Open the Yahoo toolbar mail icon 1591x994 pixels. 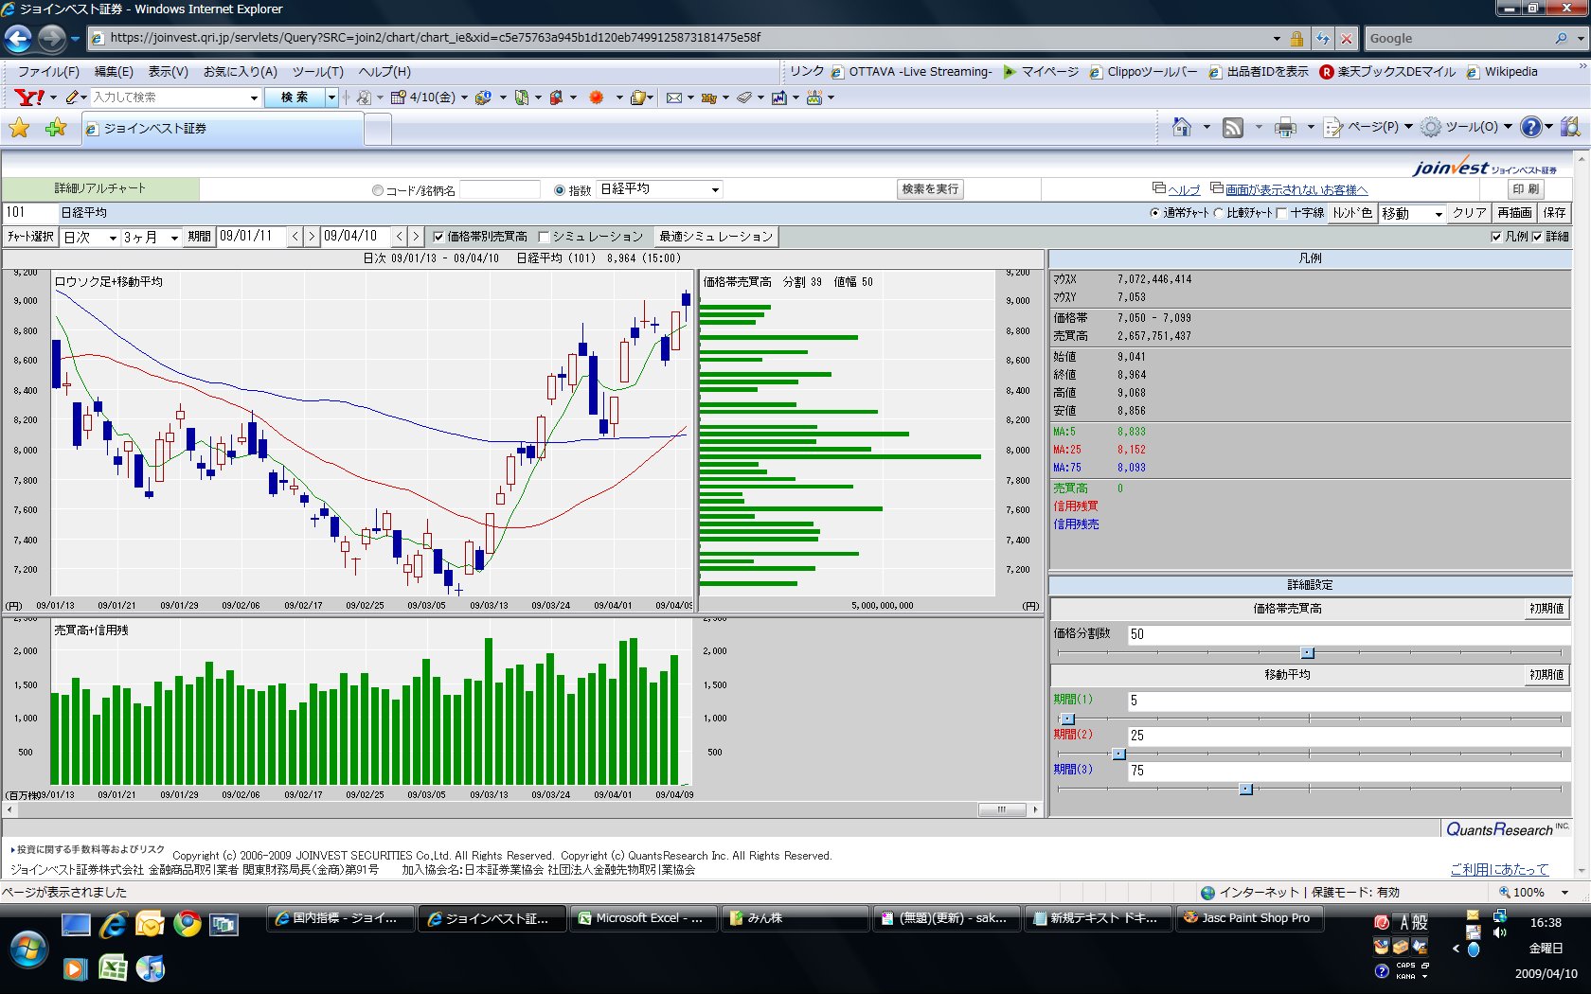[674, 98]
